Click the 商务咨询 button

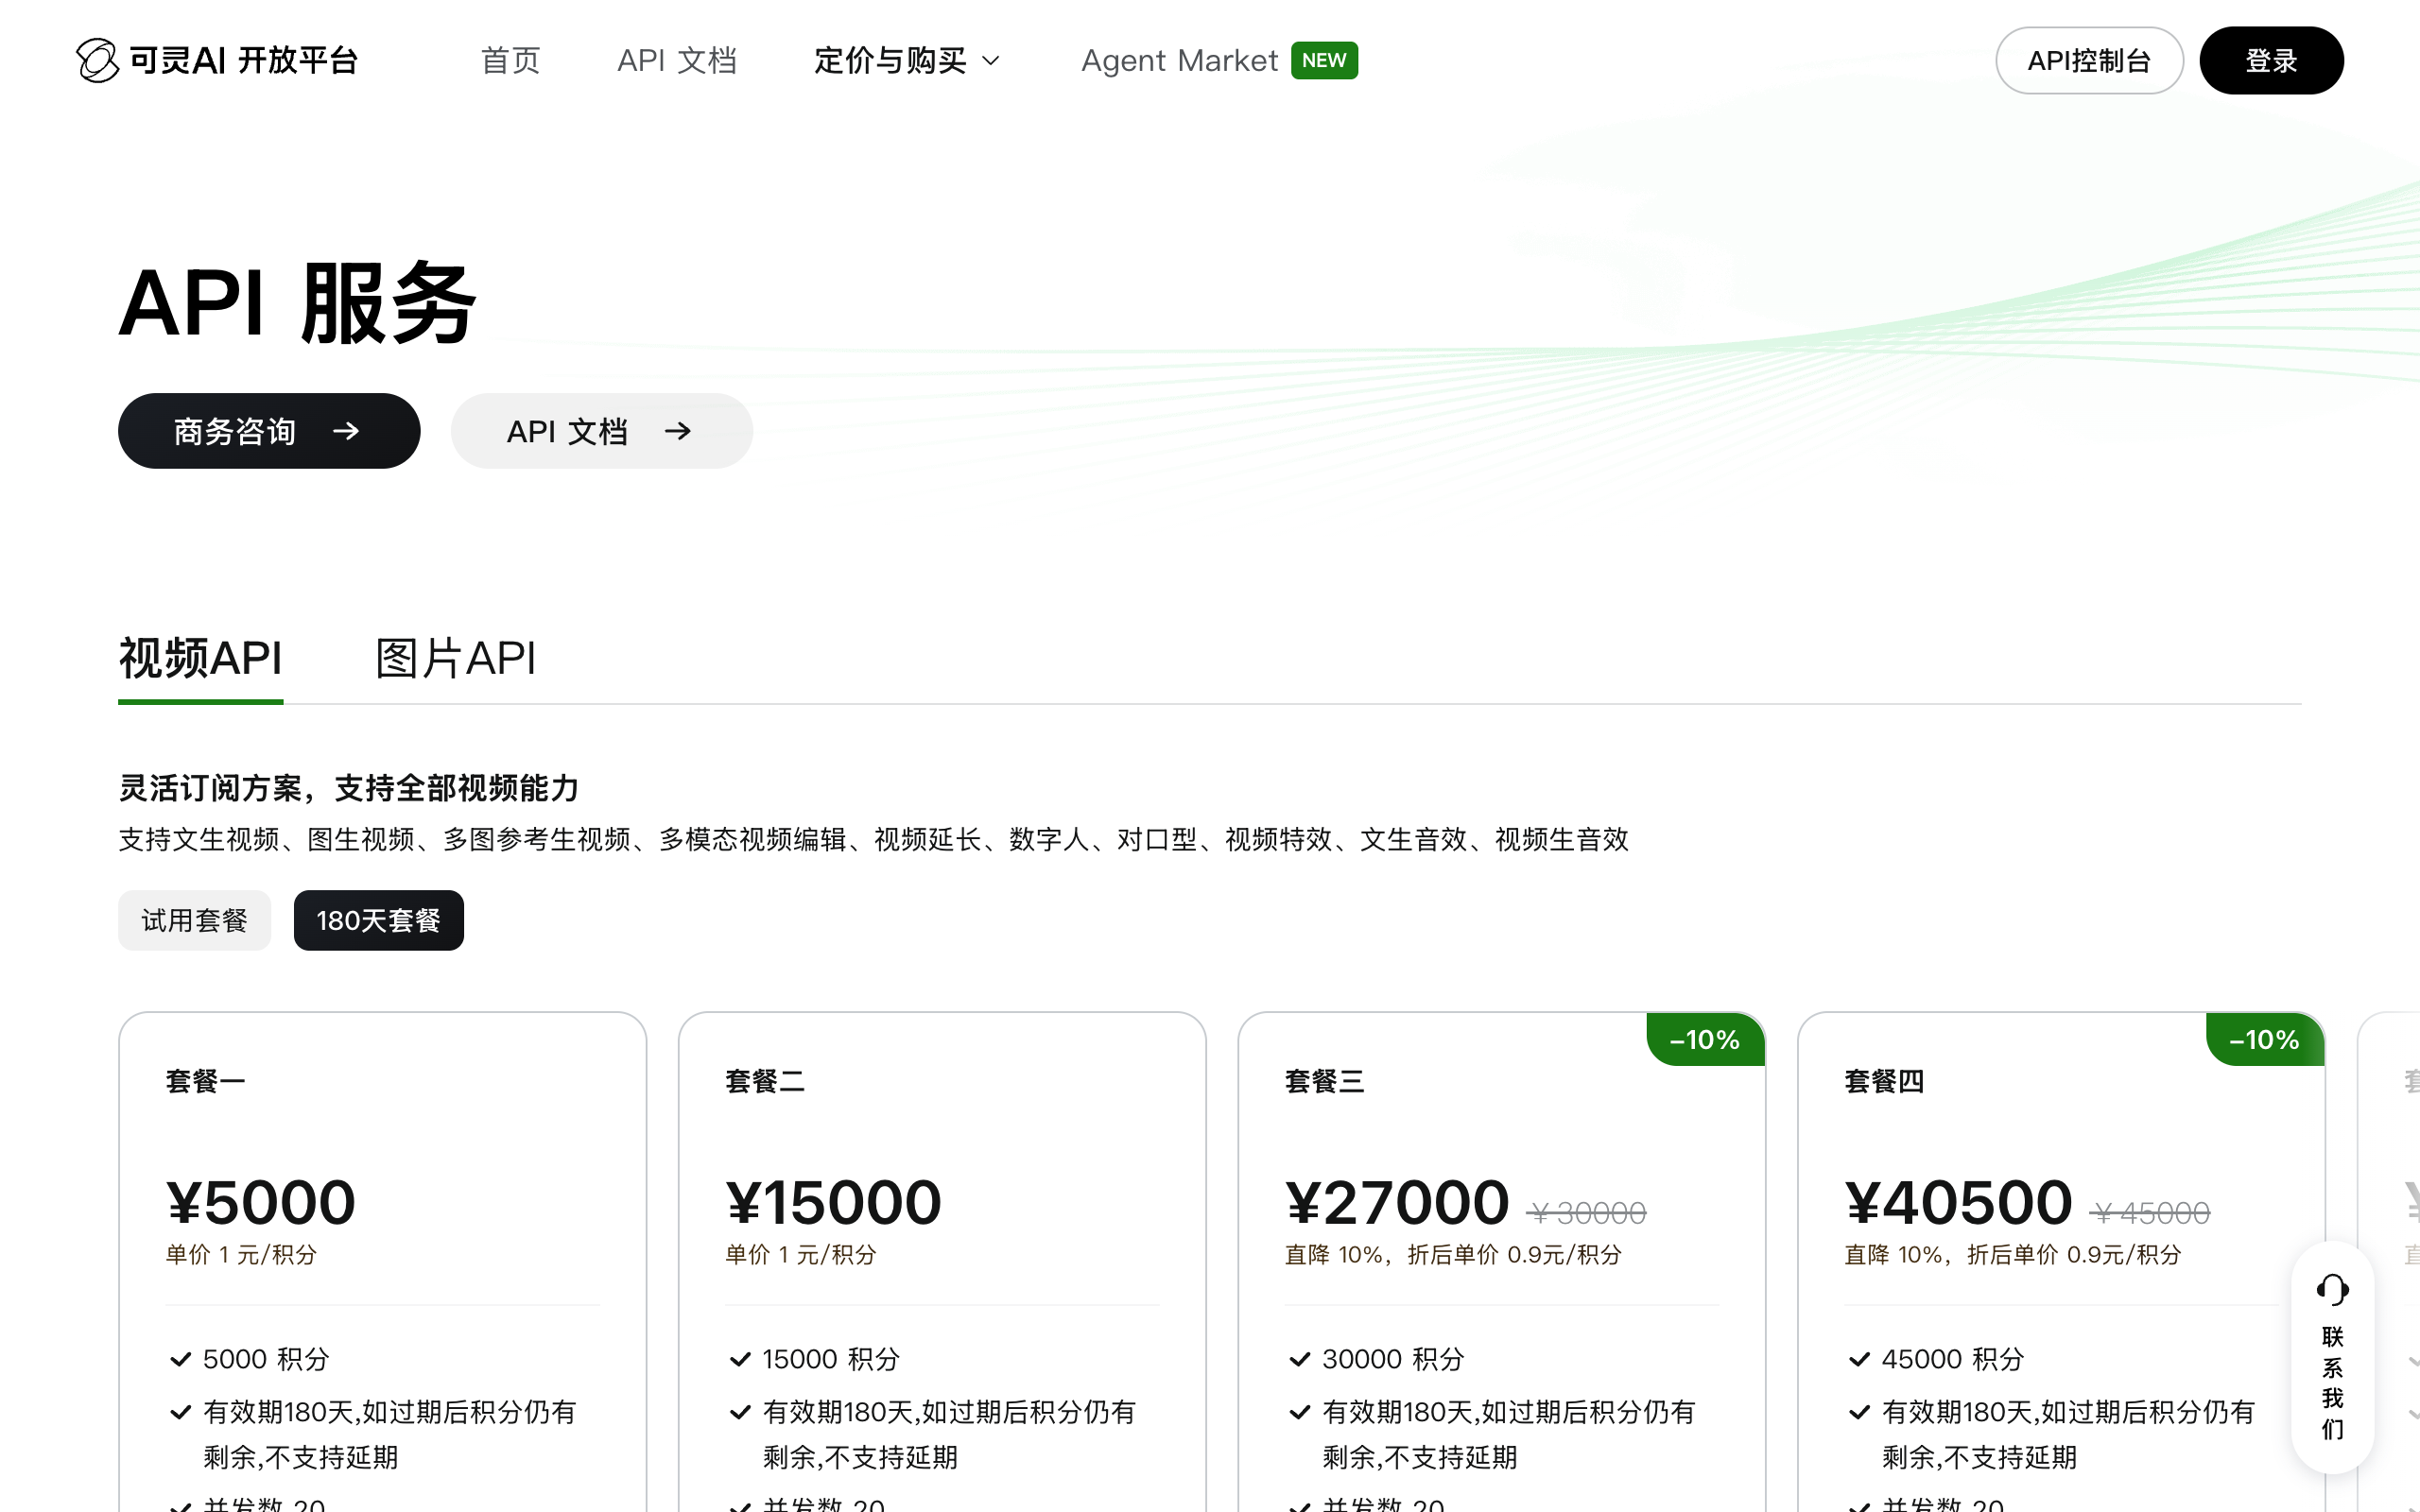point(269,431)
